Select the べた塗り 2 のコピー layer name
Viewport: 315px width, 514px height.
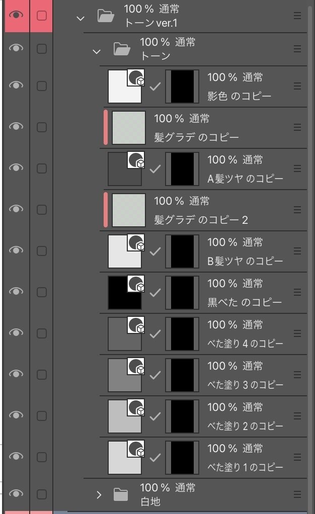pos(245,426)
